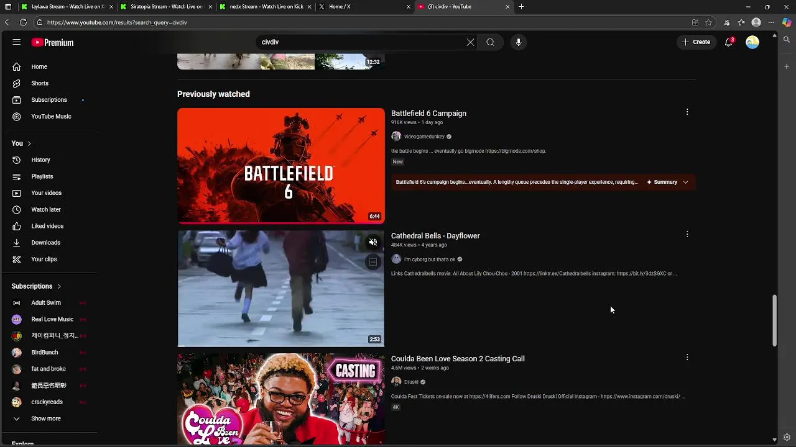Open a new browser tab
Screen dimensions: 796x447
(x=521, y=7)
